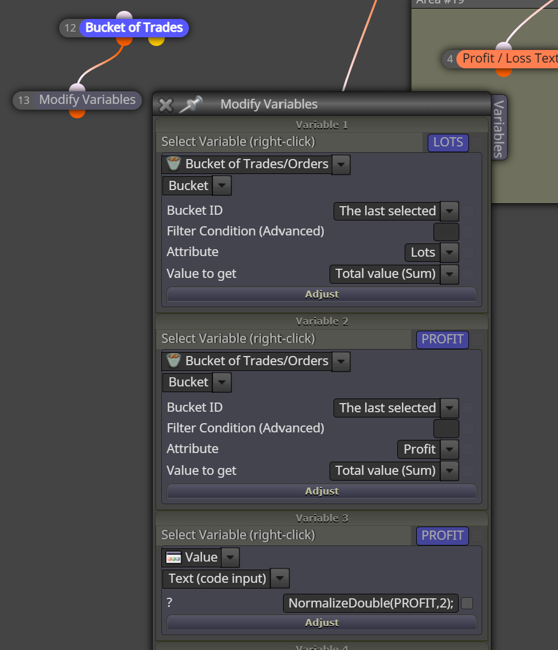Click Adjust button in Variable 3
The width and height of the screenshot is (558, 650).
[321, 622]
